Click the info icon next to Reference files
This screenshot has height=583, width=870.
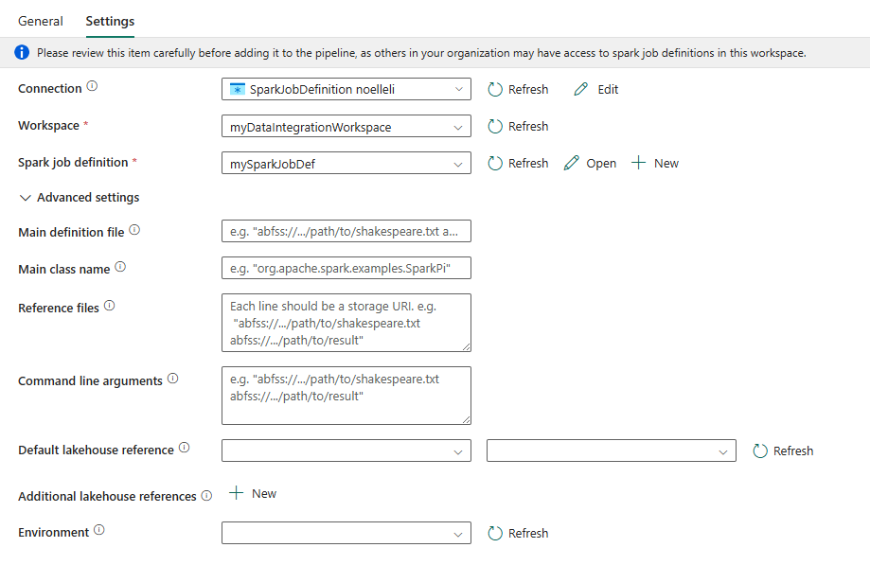pyautogui.click(x=109, y=306)
